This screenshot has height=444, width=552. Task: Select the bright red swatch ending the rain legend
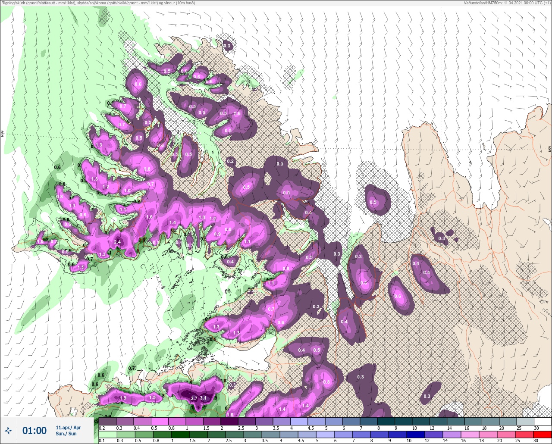point(543,435)
